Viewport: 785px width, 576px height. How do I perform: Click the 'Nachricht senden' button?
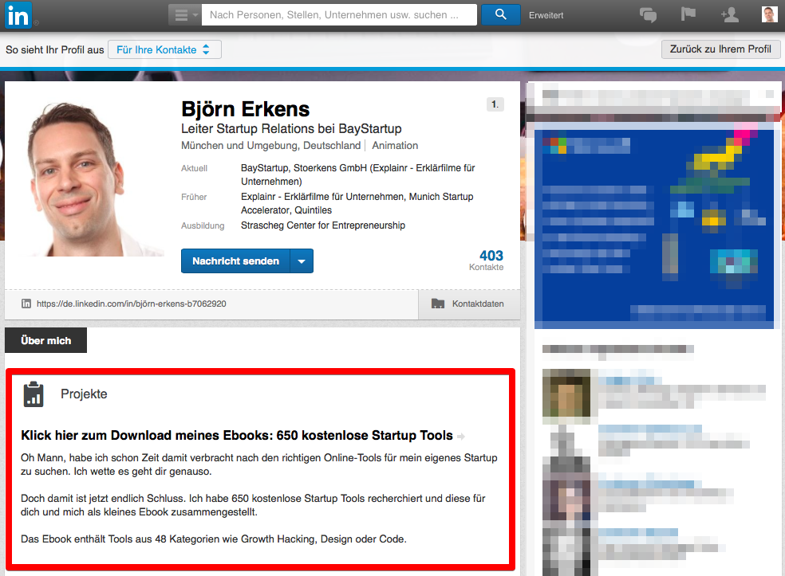coord(235,261)
